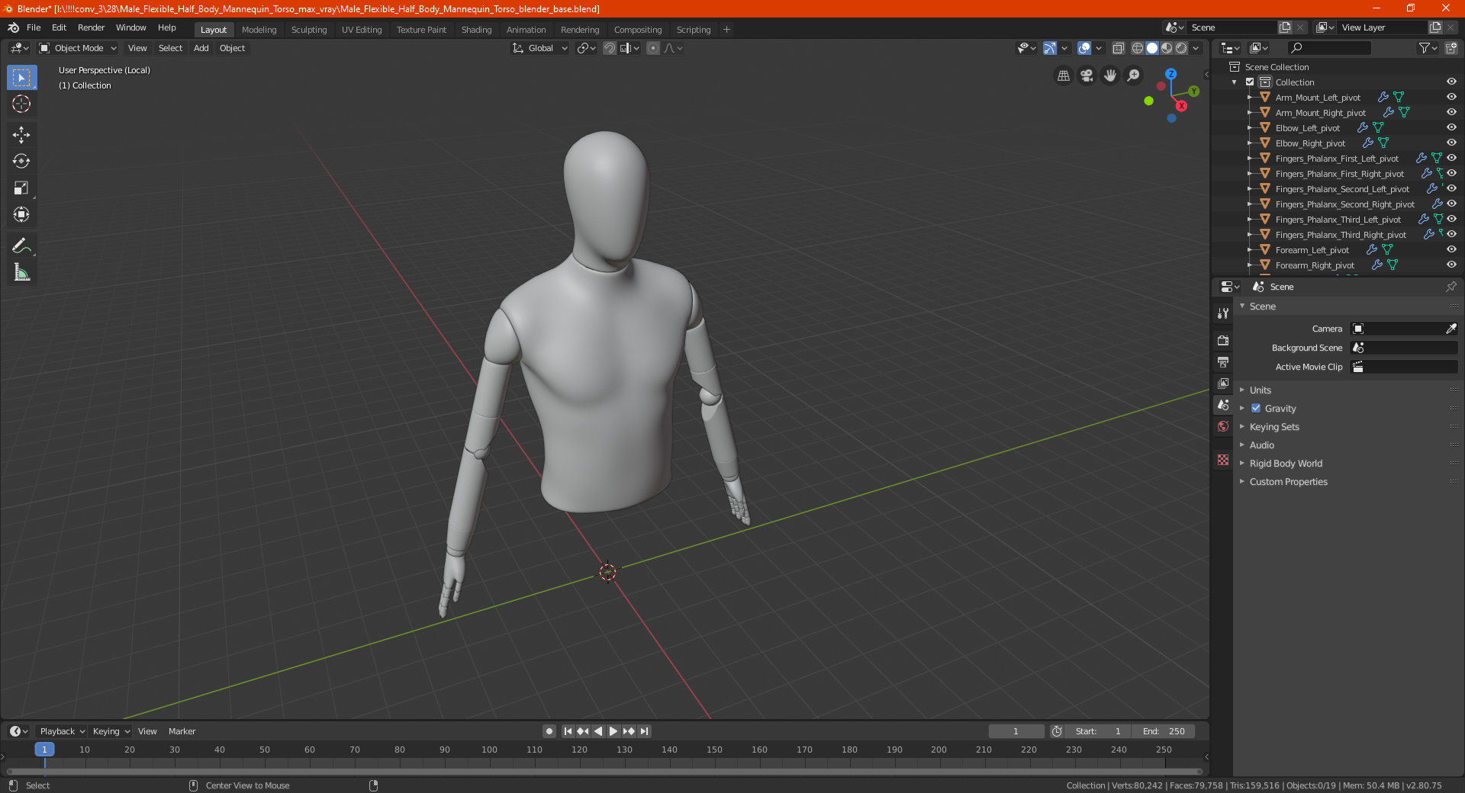Click the zoom view magnifier icon
Image resolution: width=1465 pixels, height=793 pixels.
1134,75
